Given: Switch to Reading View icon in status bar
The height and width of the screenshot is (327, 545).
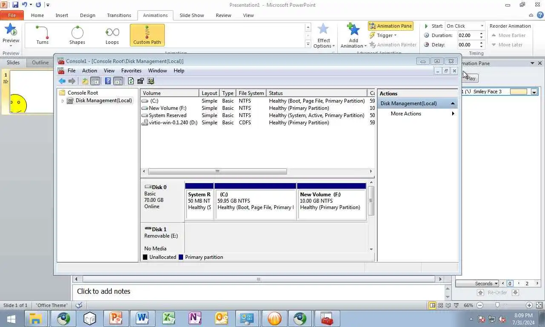Looking at the screenshot, I should pyautogui.click(x=448, y=305).
